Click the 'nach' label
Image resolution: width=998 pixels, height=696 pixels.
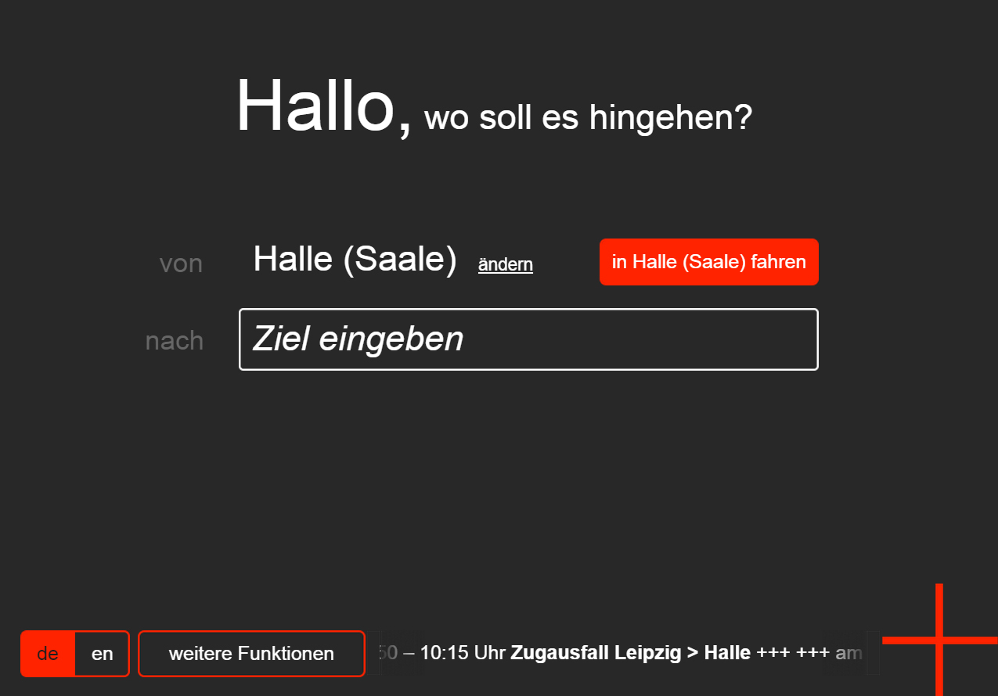(x=175, y=340)
